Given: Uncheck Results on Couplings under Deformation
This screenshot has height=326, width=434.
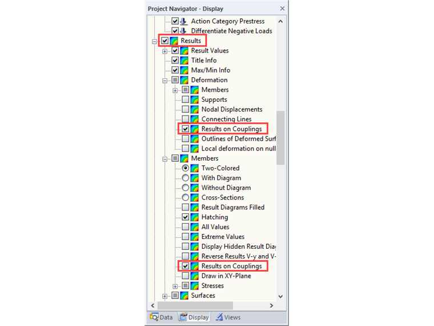Looking at the screenshot, I should click(186, 129).
